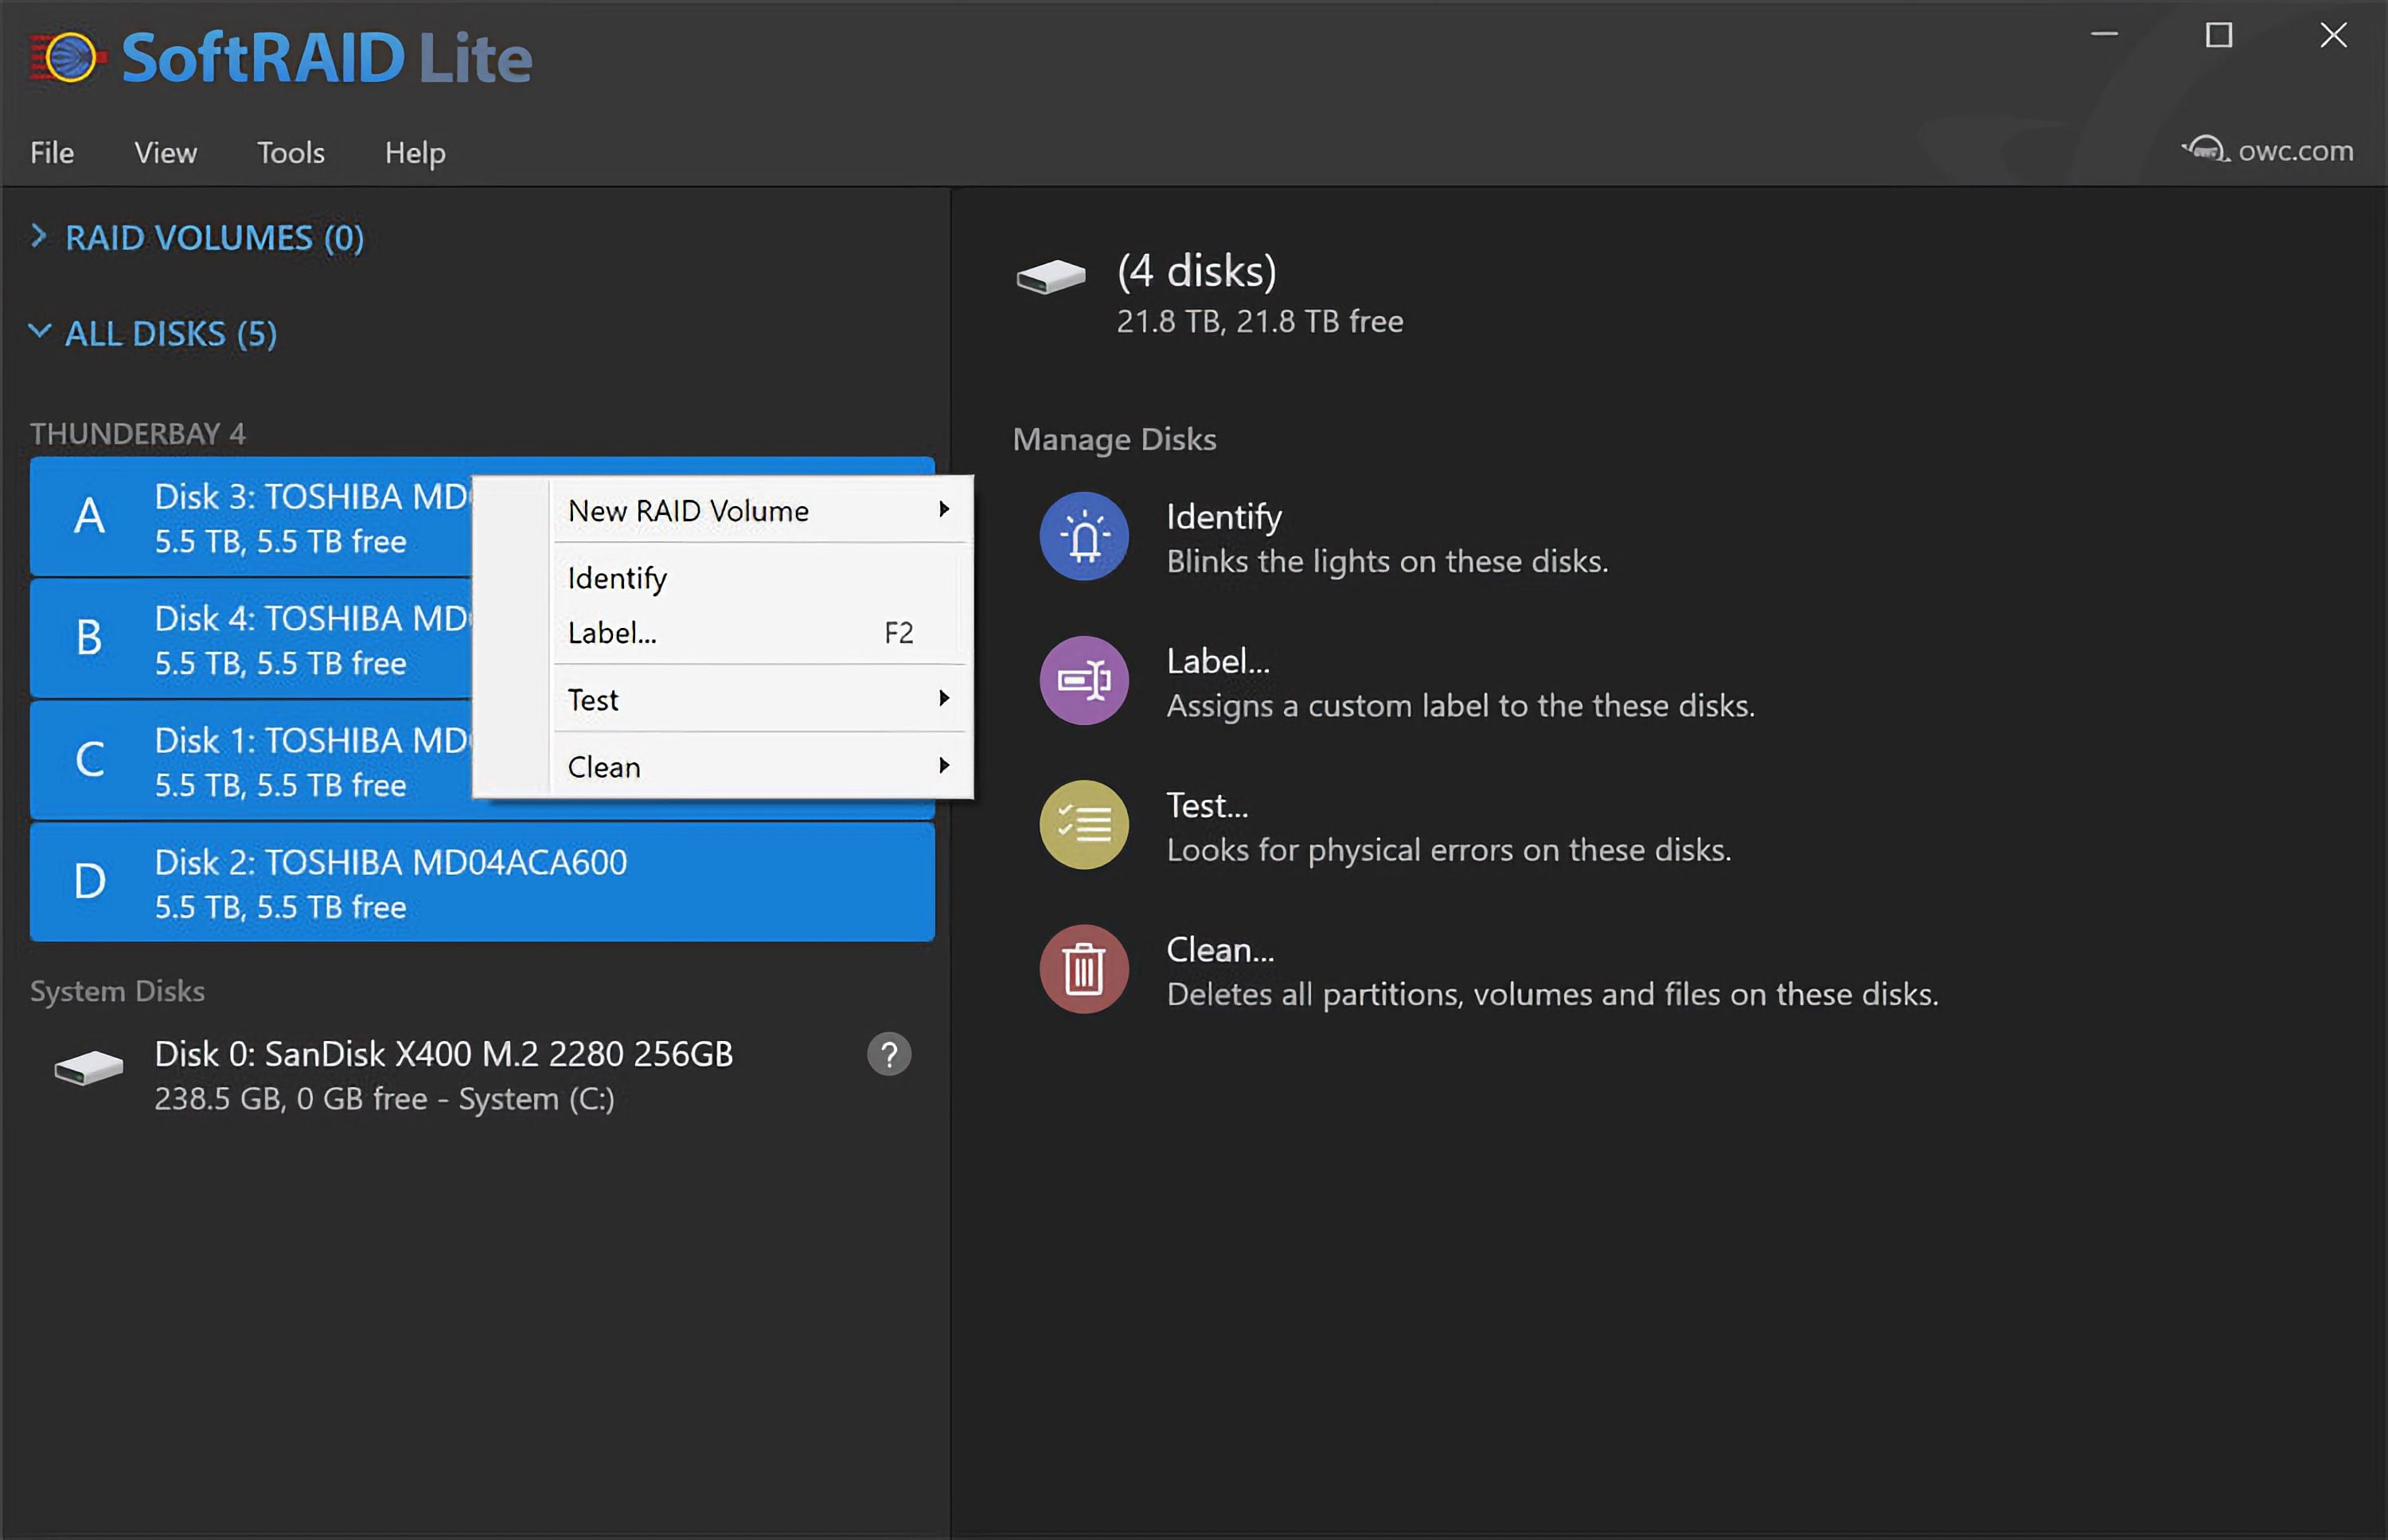Click the purple Label icon
This screenshot has height=1540, width=2388.
pos(1084,681)
